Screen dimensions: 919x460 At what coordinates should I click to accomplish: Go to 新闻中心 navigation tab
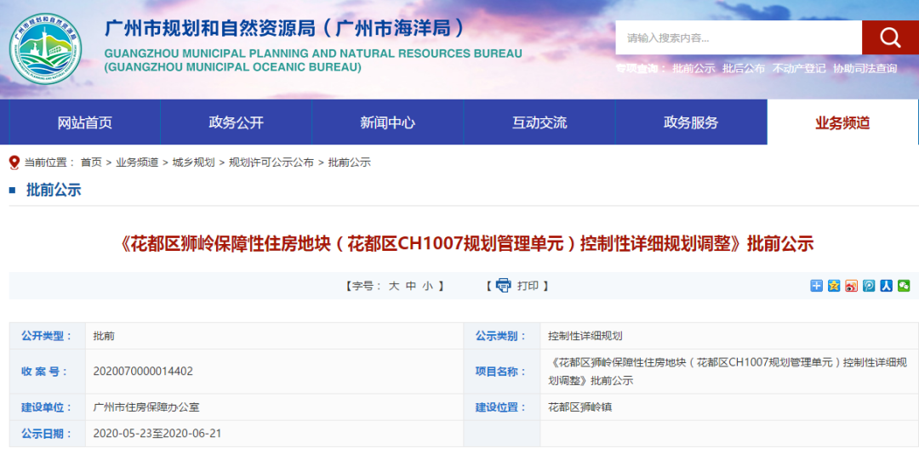point(388,122)
